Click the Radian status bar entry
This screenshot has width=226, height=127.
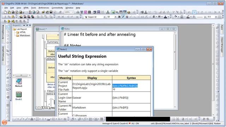point(217,123)
